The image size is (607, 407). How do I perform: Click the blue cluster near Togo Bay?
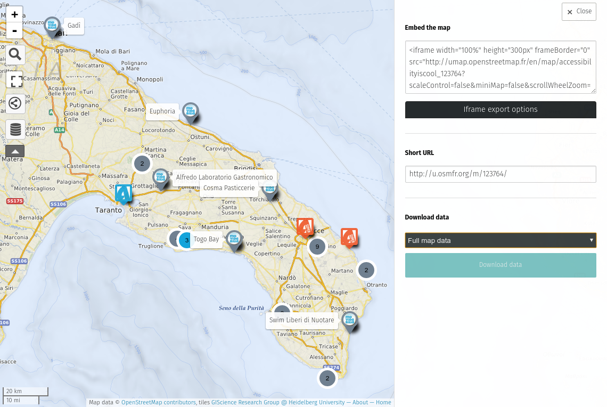pyautogui.click(x=186, y=240)
